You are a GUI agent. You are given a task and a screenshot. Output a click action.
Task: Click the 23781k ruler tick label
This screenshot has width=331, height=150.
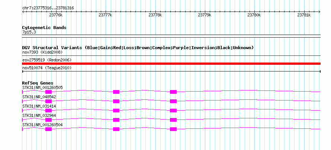click(304, 15)
